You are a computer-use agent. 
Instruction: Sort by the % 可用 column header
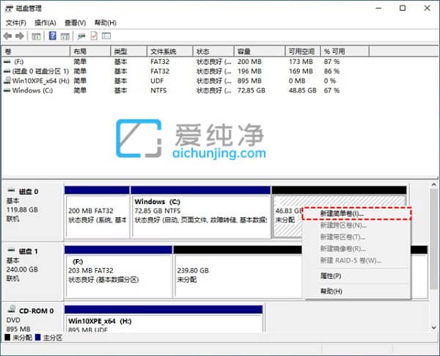[x=345, y=51]
